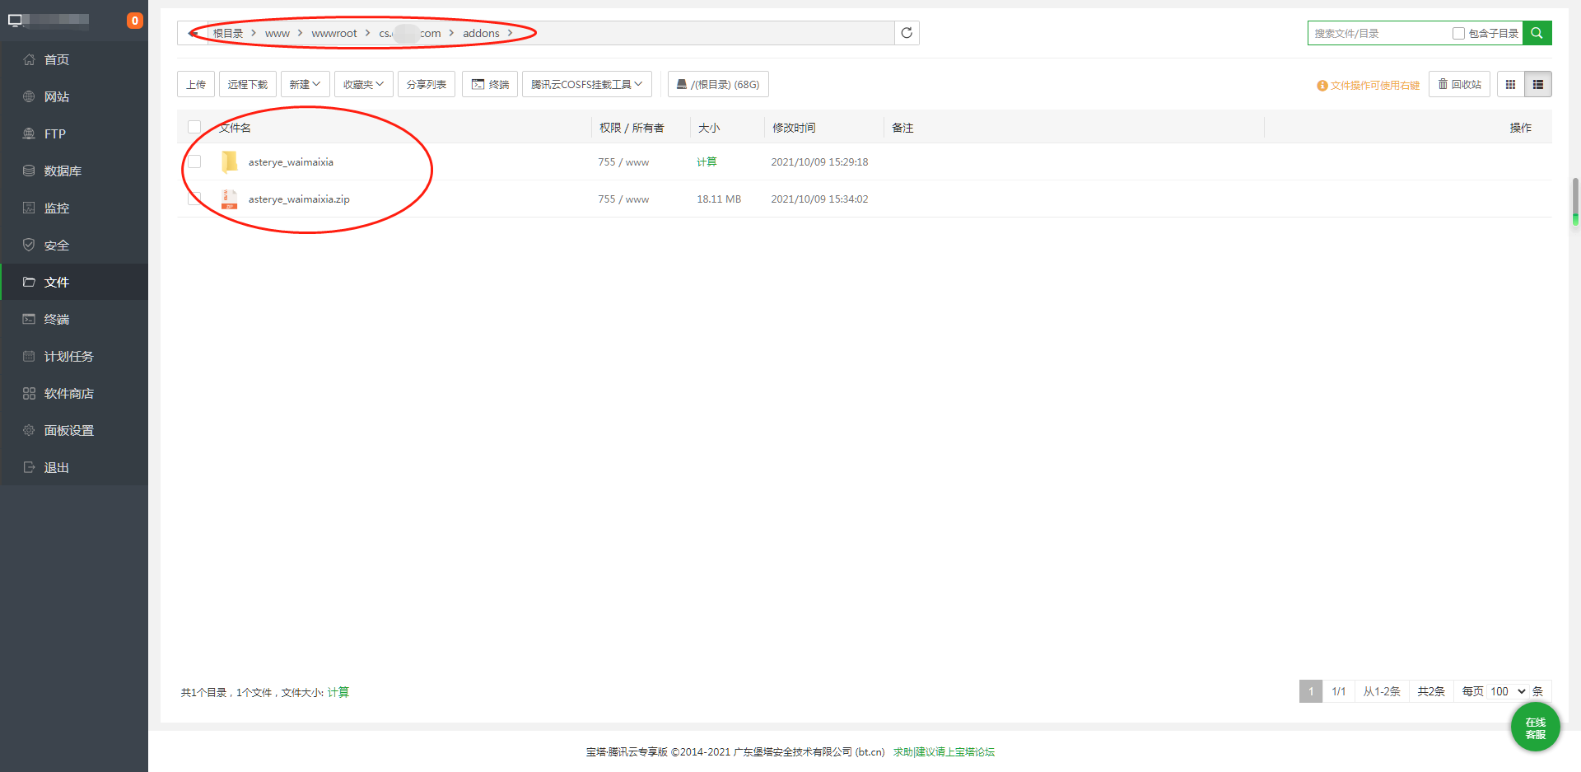Click the 计算 link for folder size
The height and width of the screenshot is (772, 1581).
(707, 161)
